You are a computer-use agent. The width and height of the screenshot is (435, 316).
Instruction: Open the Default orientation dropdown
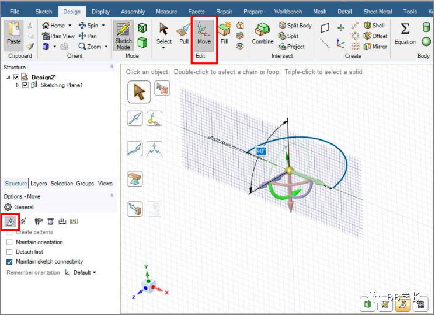click(85, 272)
